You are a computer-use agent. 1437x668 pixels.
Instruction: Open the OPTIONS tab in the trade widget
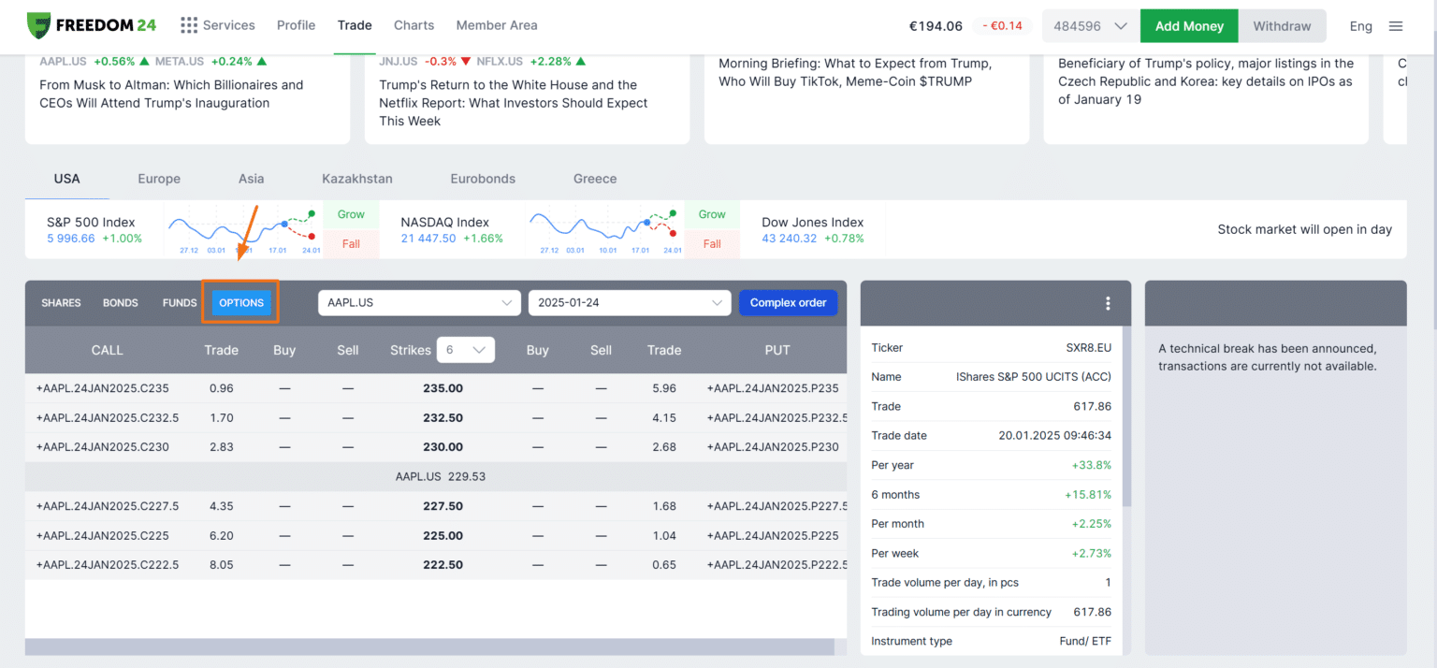pos(240,302)
